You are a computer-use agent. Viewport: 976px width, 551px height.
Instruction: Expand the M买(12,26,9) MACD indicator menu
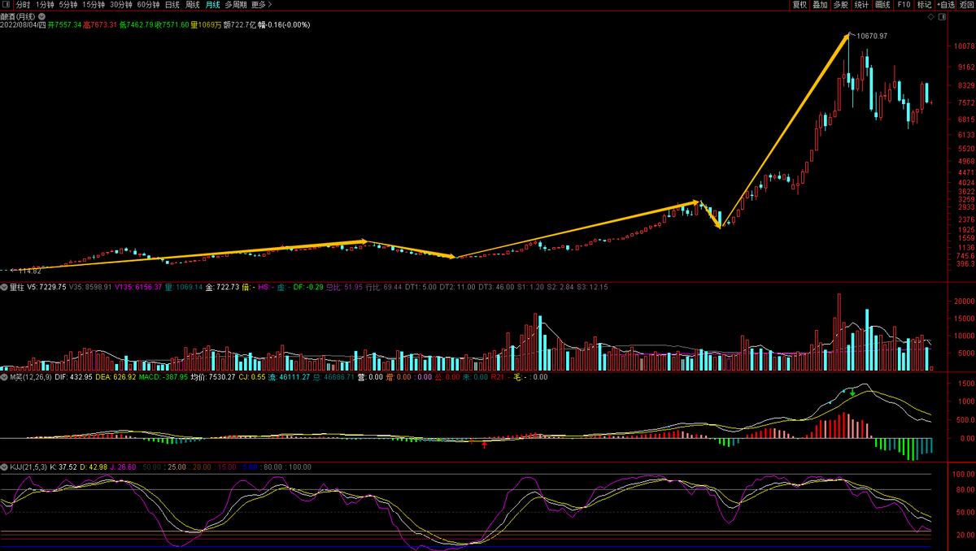tap(4, 377)
